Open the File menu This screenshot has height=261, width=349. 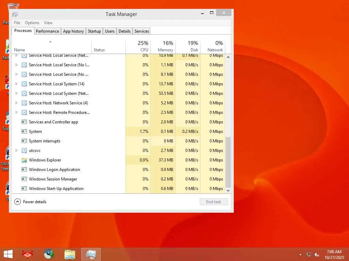click(x=17, y=23)
